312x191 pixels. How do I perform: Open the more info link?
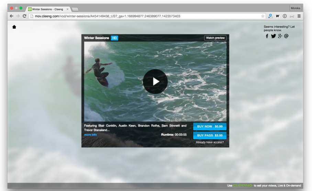tap(90, 135)
